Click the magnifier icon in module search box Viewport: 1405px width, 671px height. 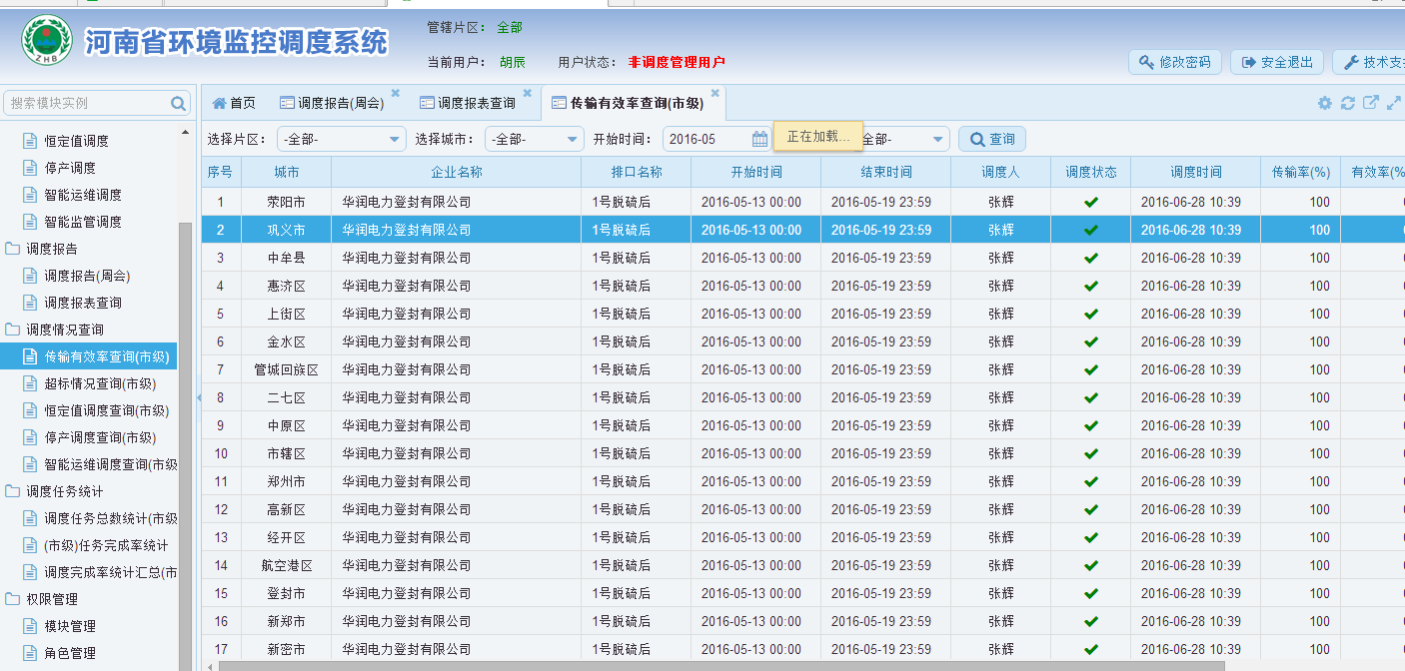[x=178, y=104]
